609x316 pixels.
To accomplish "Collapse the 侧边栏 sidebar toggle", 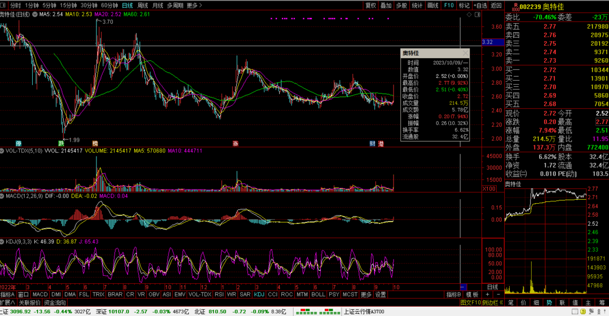I will (x=492, y=302).
